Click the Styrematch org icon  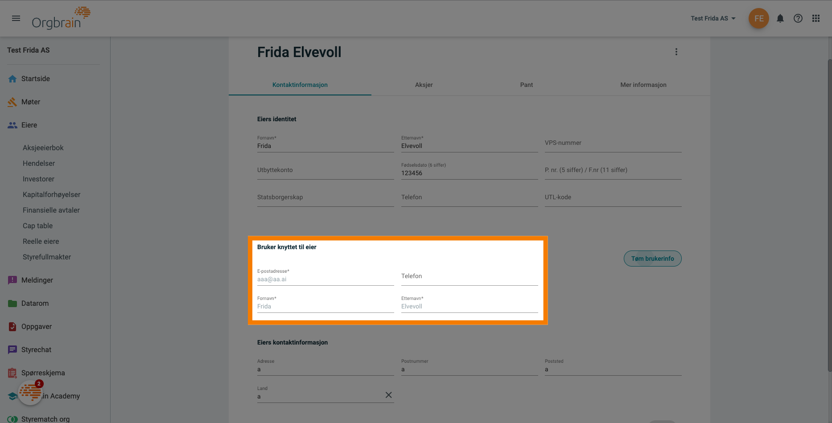(x=12, y=419)
